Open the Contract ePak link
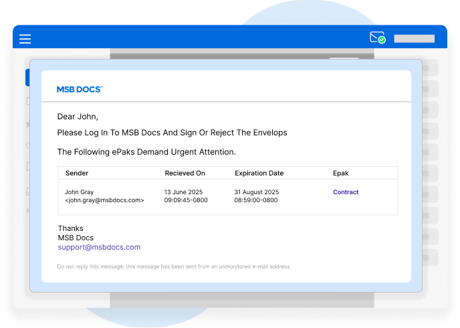This screenshot has width=460, height=328. [346, 192]
